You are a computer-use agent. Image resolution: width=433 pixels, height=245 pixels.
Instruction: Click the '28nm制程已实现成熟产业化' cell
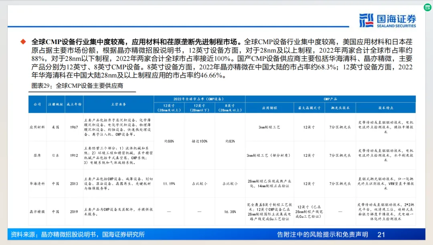click(x=269, y=184)
